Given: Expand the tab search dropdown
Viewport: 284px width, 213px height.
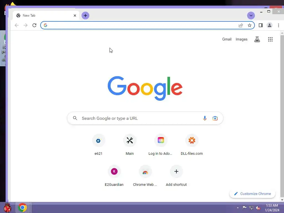Looking at the screenshot, I should [x=251, y=16].
